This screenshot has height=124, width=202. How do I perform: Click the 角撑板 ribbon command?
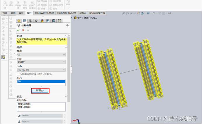pos(42,5)
